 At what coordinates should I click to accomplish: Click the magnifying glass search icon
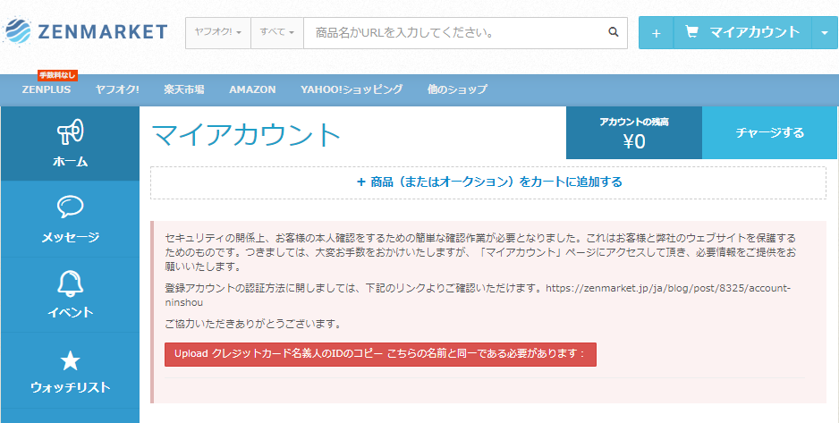(614, 32)
